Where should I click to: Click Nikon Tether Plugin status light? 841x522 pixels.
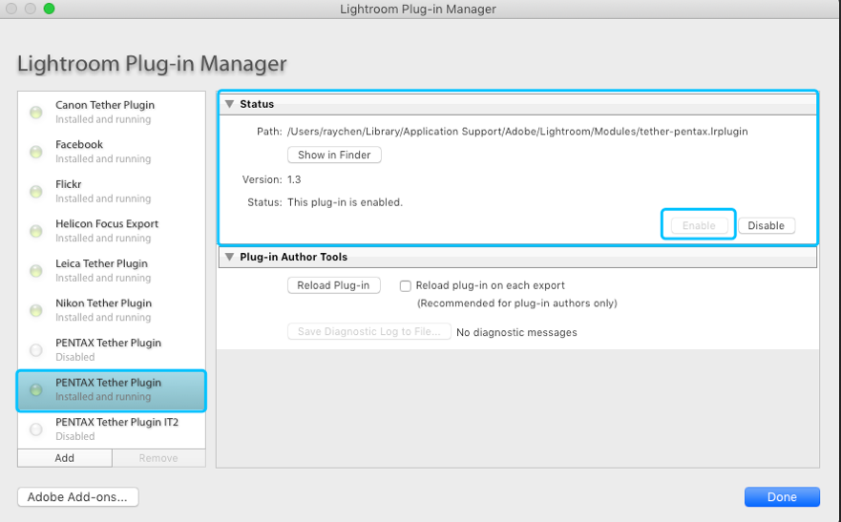(x=36, y=310)
